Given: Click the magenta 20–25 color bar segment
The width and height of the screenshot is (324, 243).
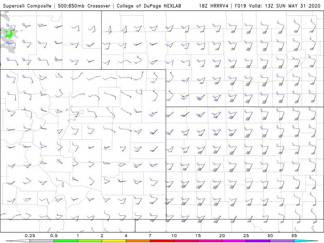Looking at the screenshot, I should (234, 241).
